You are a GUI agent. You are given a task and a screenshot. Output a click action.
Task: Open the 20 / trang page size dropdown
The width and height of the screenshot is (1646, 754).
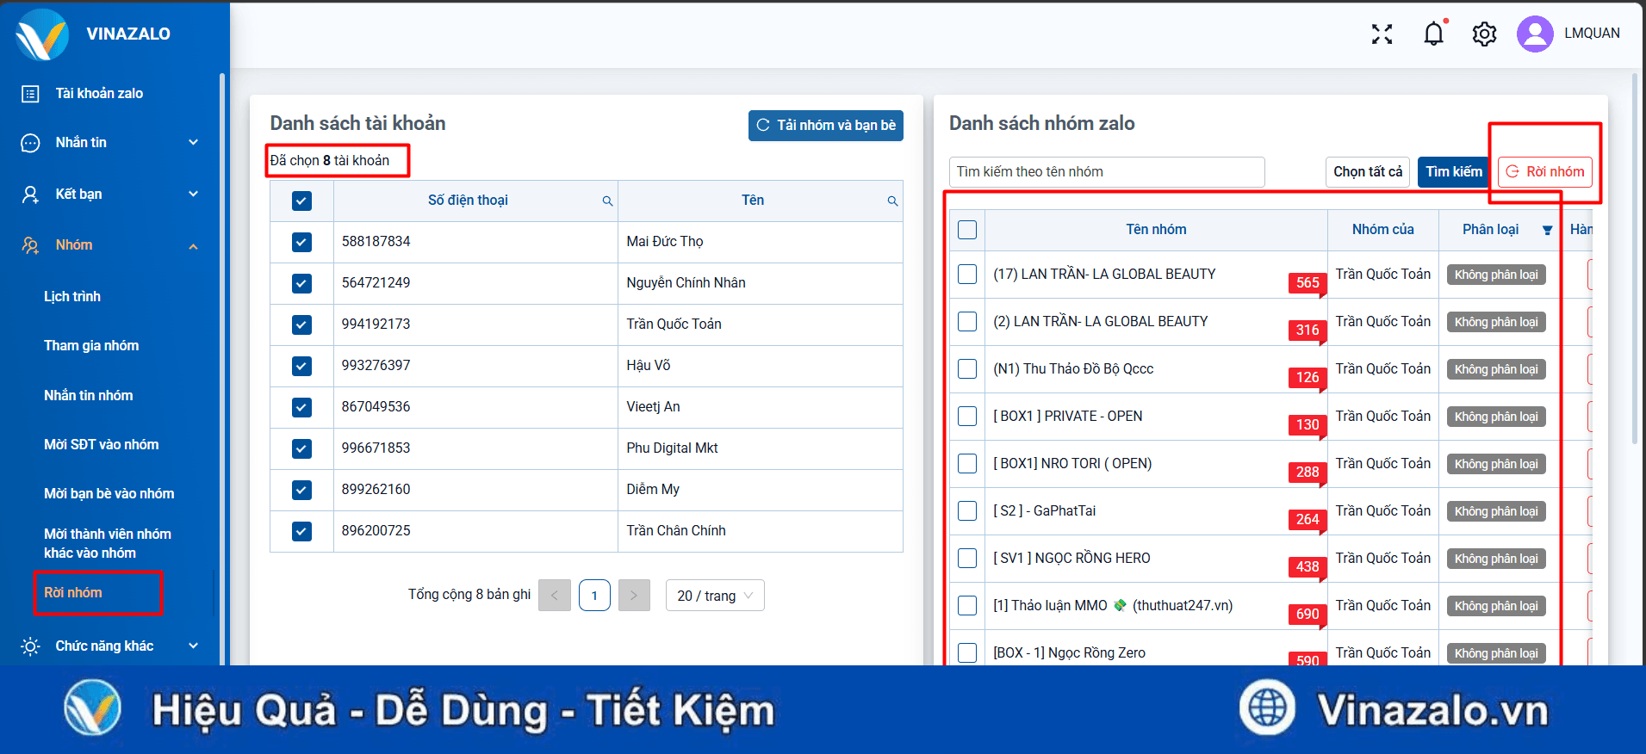coord(715,596)
